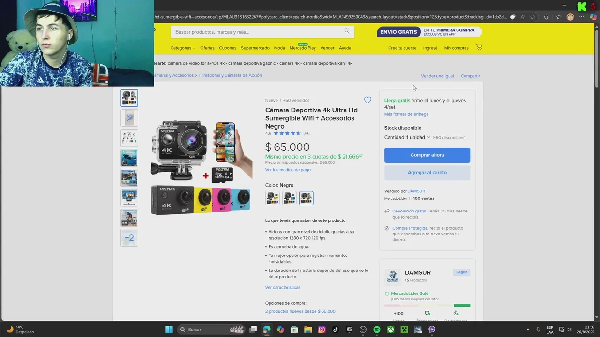Open Microsoft Store from the taskbar

click(x=294, y=330)
